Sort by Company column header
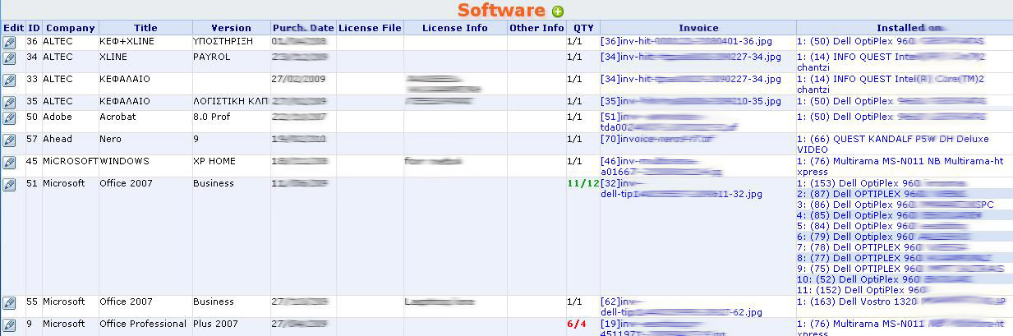Screen dimensions: 1013x336 click(71, 28)
